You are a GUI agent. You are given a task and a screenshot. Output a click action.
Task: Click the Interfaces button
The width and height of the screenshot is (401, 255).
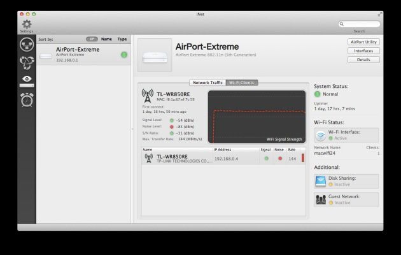363,51
